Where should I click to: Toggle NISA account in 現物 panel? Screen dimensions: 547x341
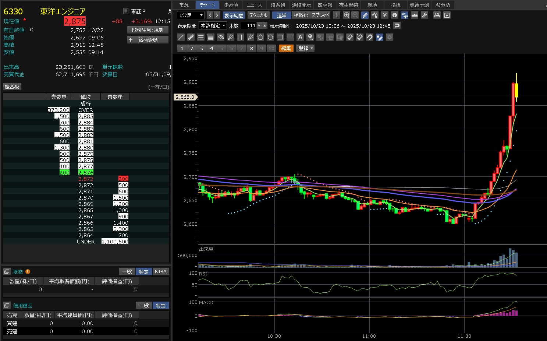[160, 271]
